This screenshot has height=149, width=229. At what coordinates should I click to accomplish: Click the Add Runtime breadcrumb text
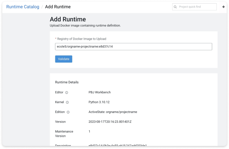(x=58, y=7)
